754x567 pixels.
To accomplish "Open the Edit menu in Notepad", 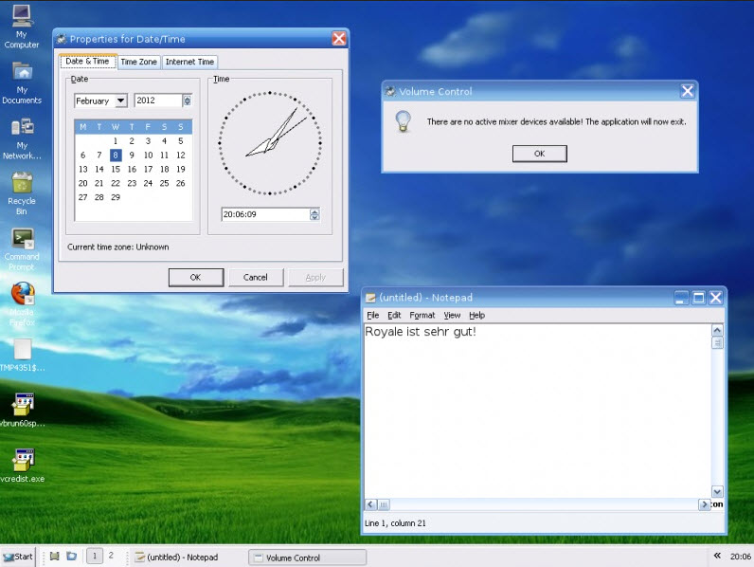I will pos(394,316).
